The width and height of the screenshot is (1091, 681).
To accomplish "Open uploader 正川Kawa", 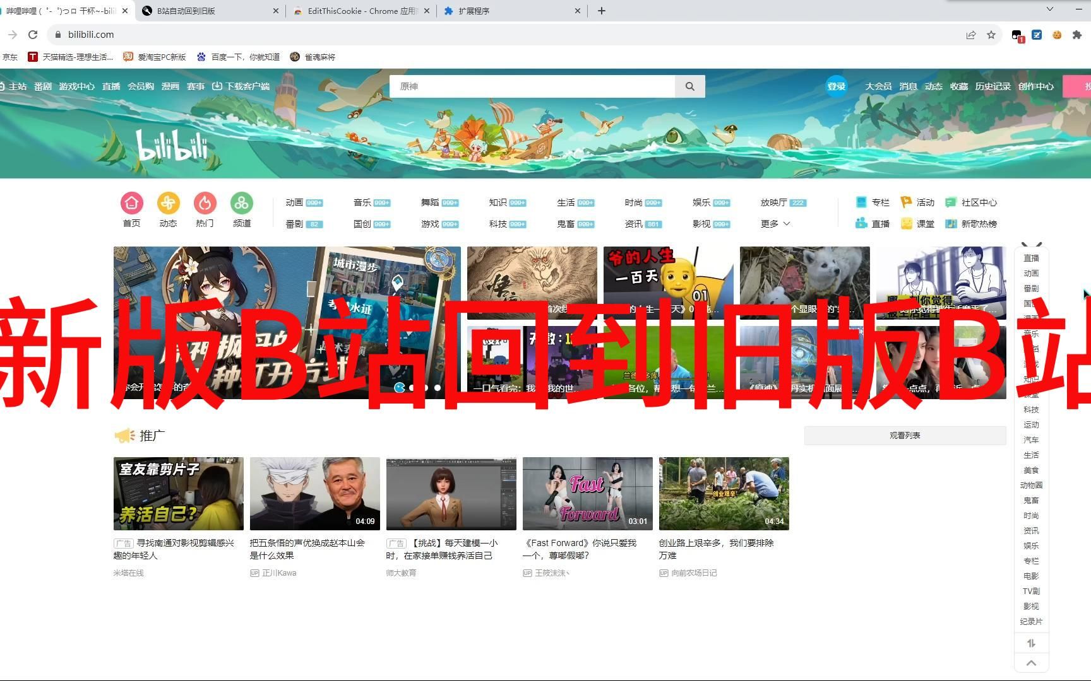I will pyautogui.click(x=273, y=573).
